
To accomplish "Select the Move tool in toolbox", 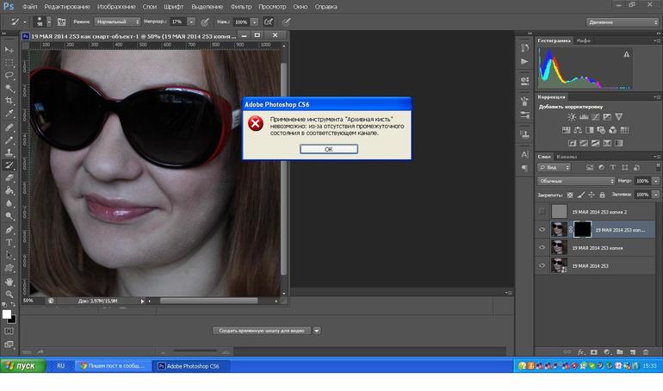I will click(9, 49).
